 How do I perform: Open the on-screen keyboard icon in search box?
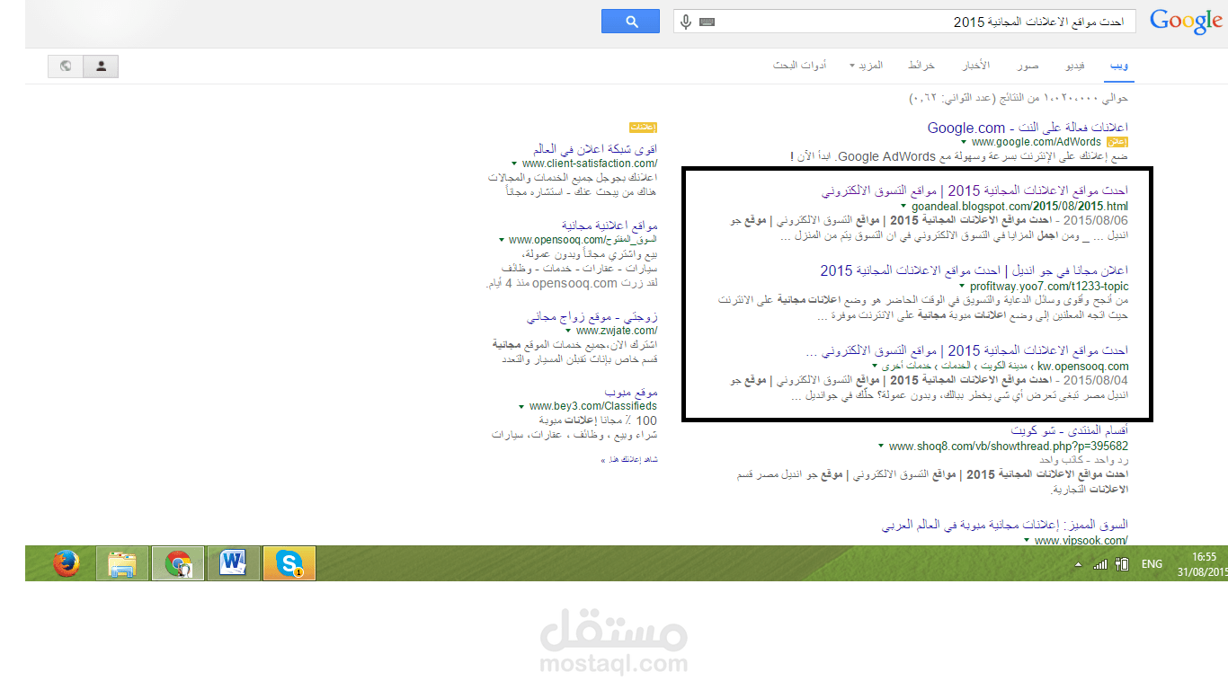pos(707,22)
